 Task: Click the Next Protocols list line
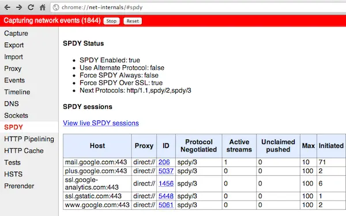point(136,90)
